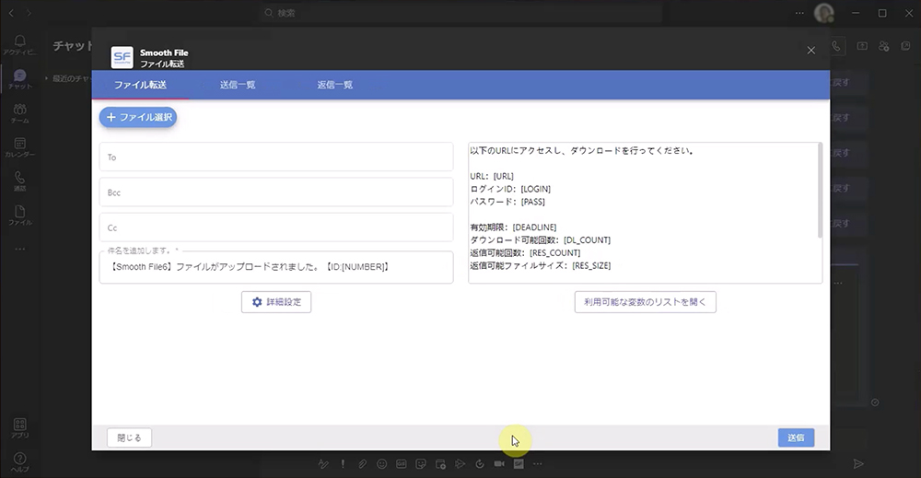
Task: Focus the Cc recipient field
Action: (276, 227)
